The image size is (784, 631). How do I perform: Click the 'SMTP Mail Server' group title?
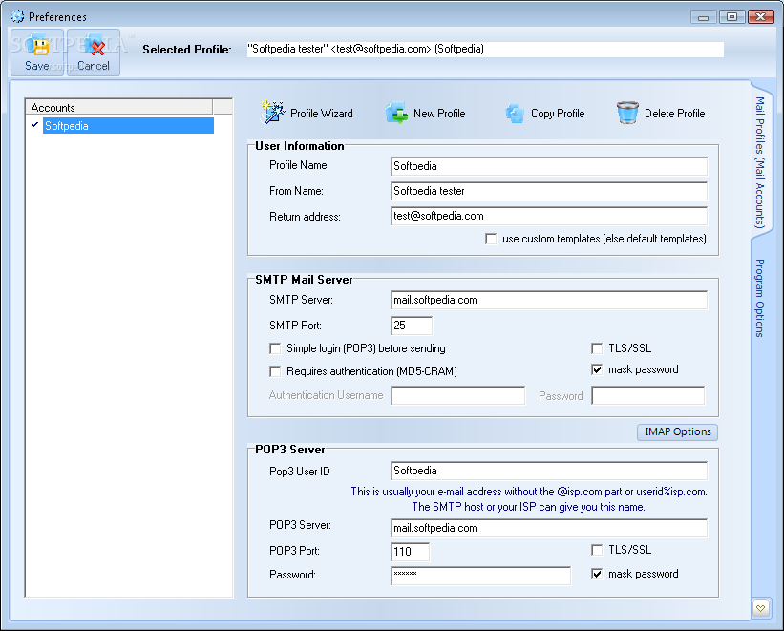point(304,280)
